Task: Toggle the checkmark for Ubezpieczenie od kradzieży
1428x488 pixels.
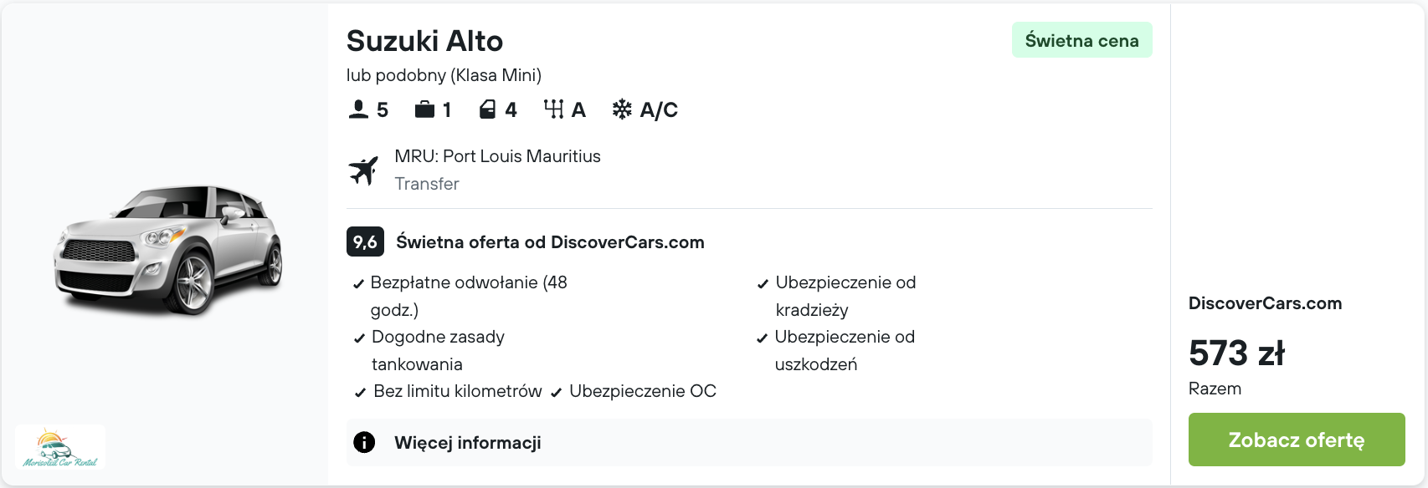Action: tap(762, 283)
